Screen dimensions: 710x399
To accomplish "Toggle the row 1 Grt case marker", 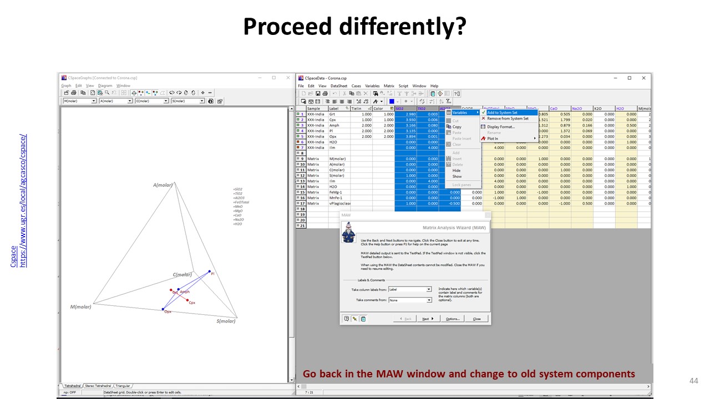I will (298, 114).
